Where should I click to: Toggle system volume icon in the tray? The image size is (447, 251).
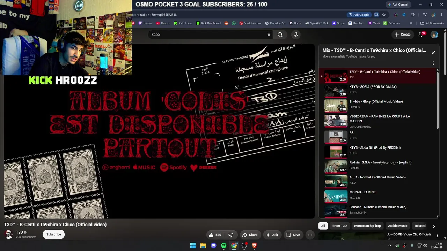click(x=425, y=245)
